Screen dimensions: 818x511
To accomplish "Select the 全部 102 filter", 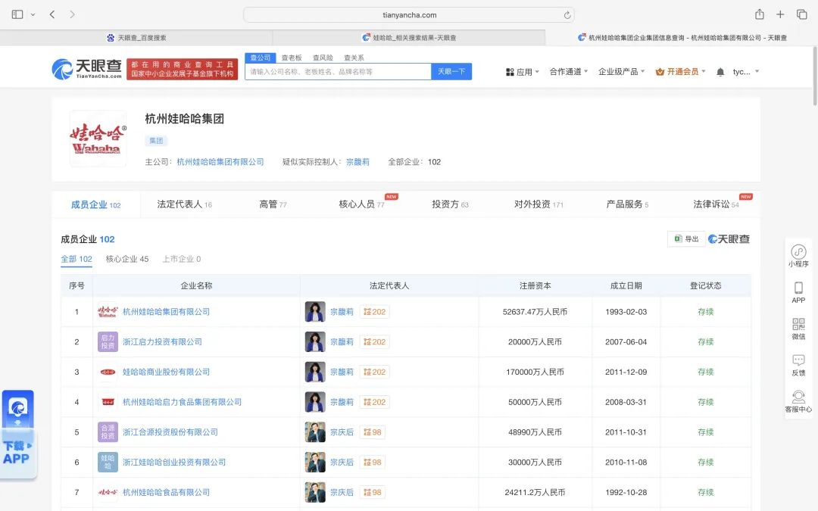I will click(x=76, y=259).
